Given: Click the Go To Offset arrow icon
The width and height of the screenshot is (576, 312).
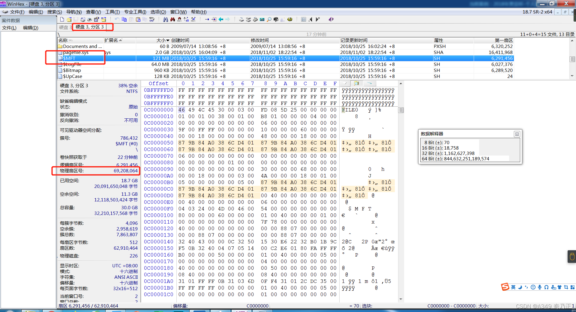Looking at the screenshot, I should [207, 19].
